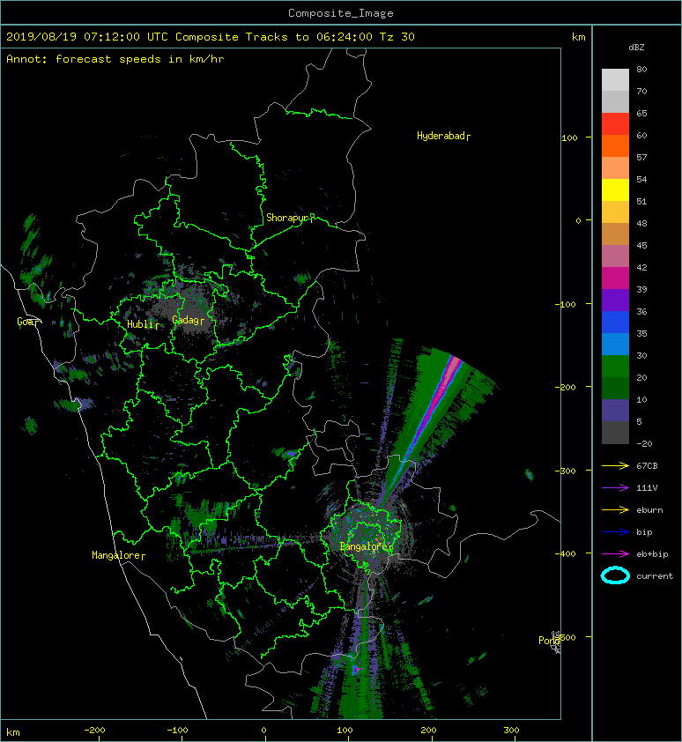The width and height of the screenshot is (682, 742).
Task: Click the -200 tick on horizontal km axis
Action: point(94,731)
